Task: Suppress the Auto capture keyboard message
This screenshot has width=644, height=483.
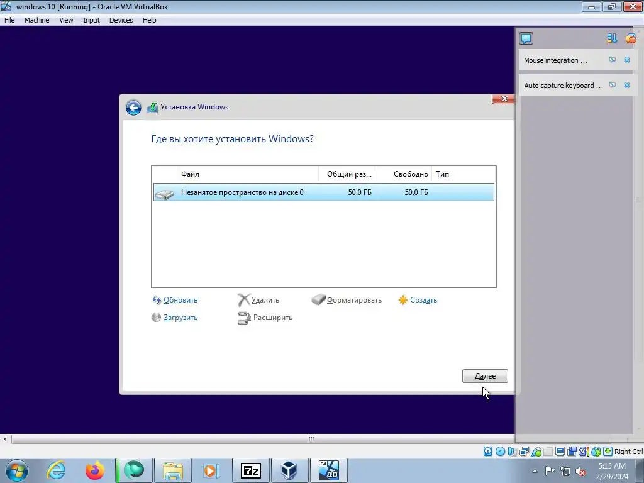Action: (x=613, y=85)
